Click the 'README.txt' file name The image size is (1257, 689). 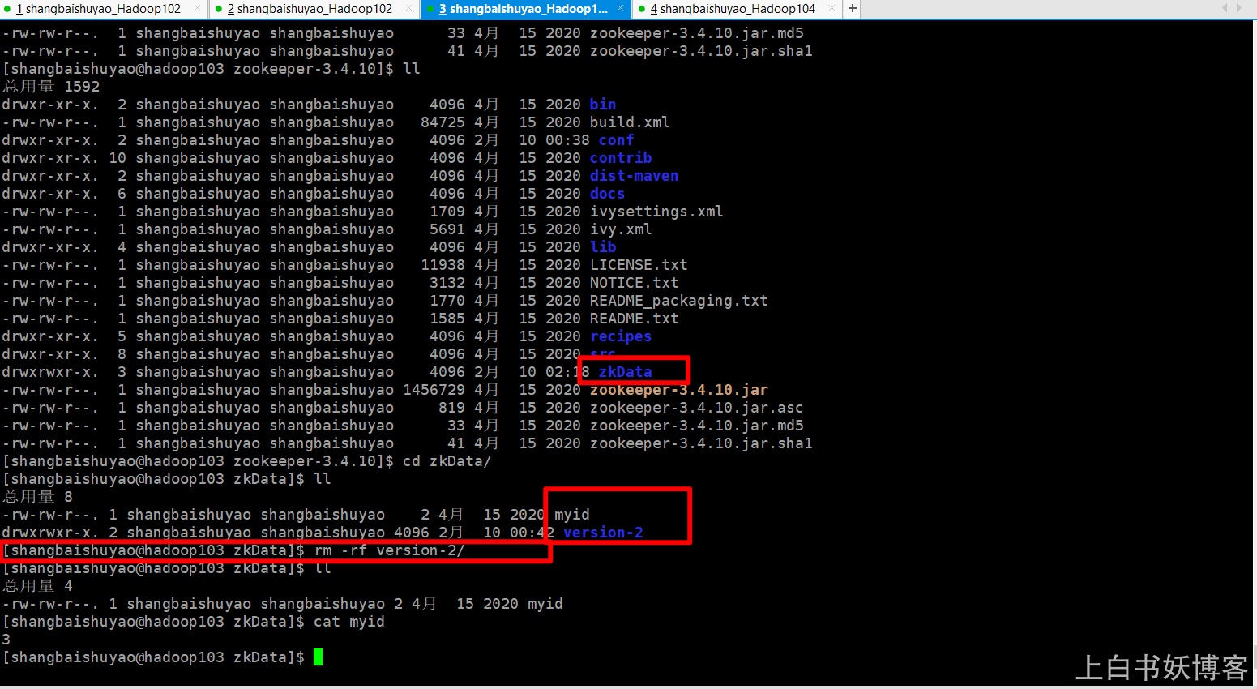pyautogui.click(x=634, y=319)
